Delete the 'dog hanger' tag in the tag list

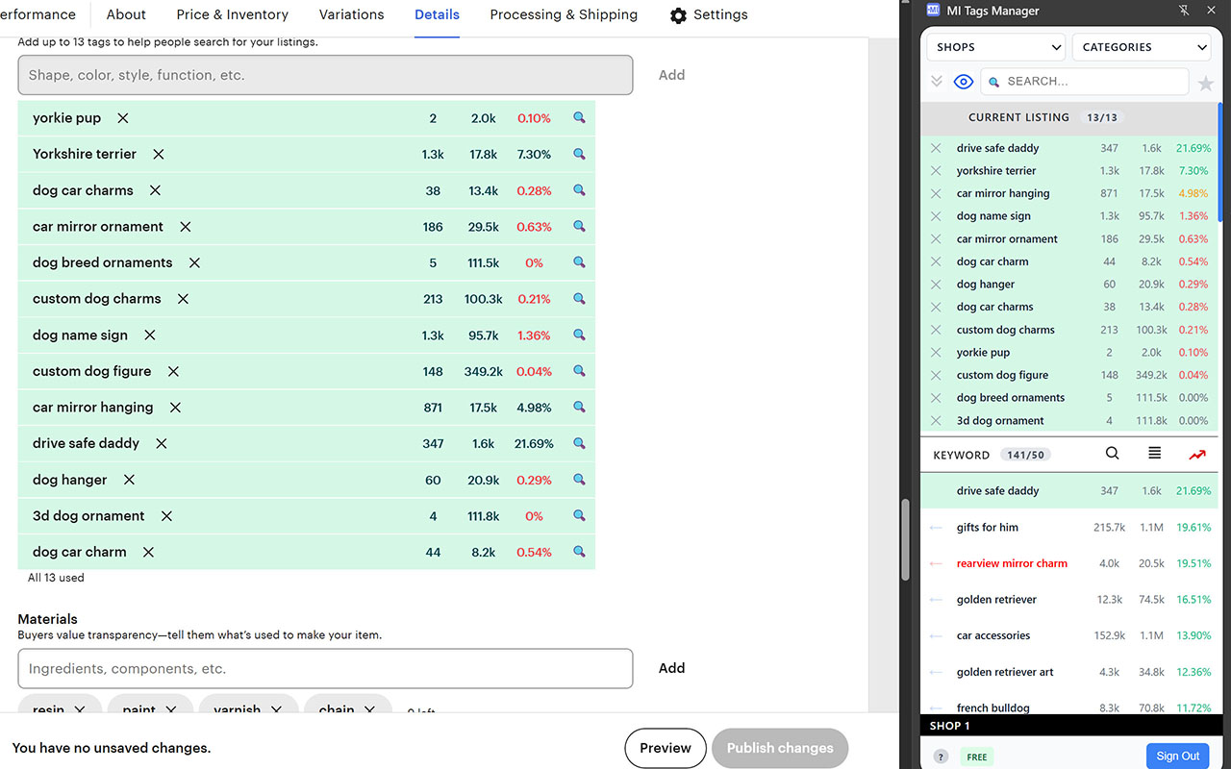pyautogui.click(x=129, y=480)
